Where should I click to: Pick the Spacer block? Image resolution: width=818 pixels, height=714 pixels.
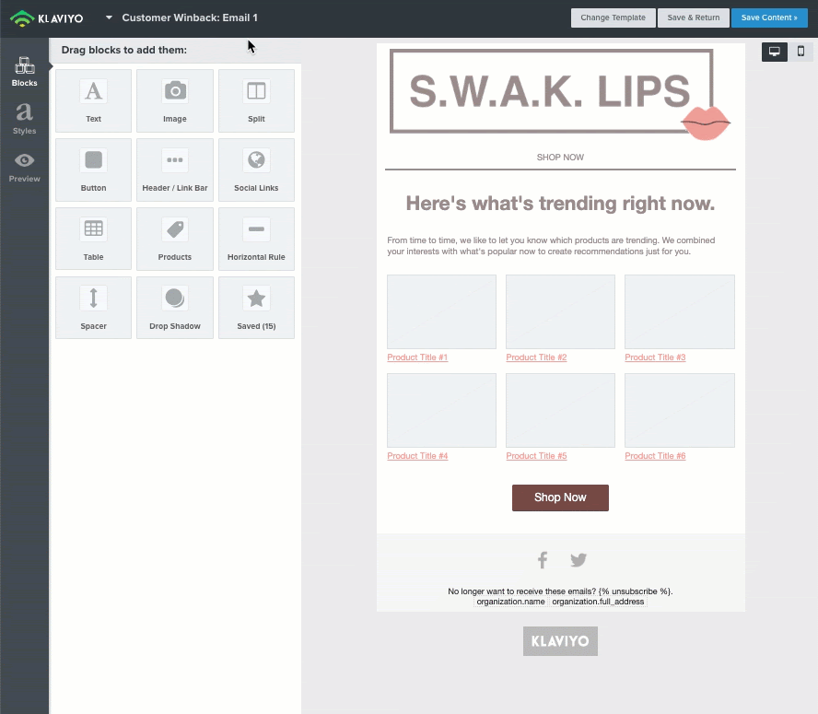pyautogui.click(x=93, y=308)
